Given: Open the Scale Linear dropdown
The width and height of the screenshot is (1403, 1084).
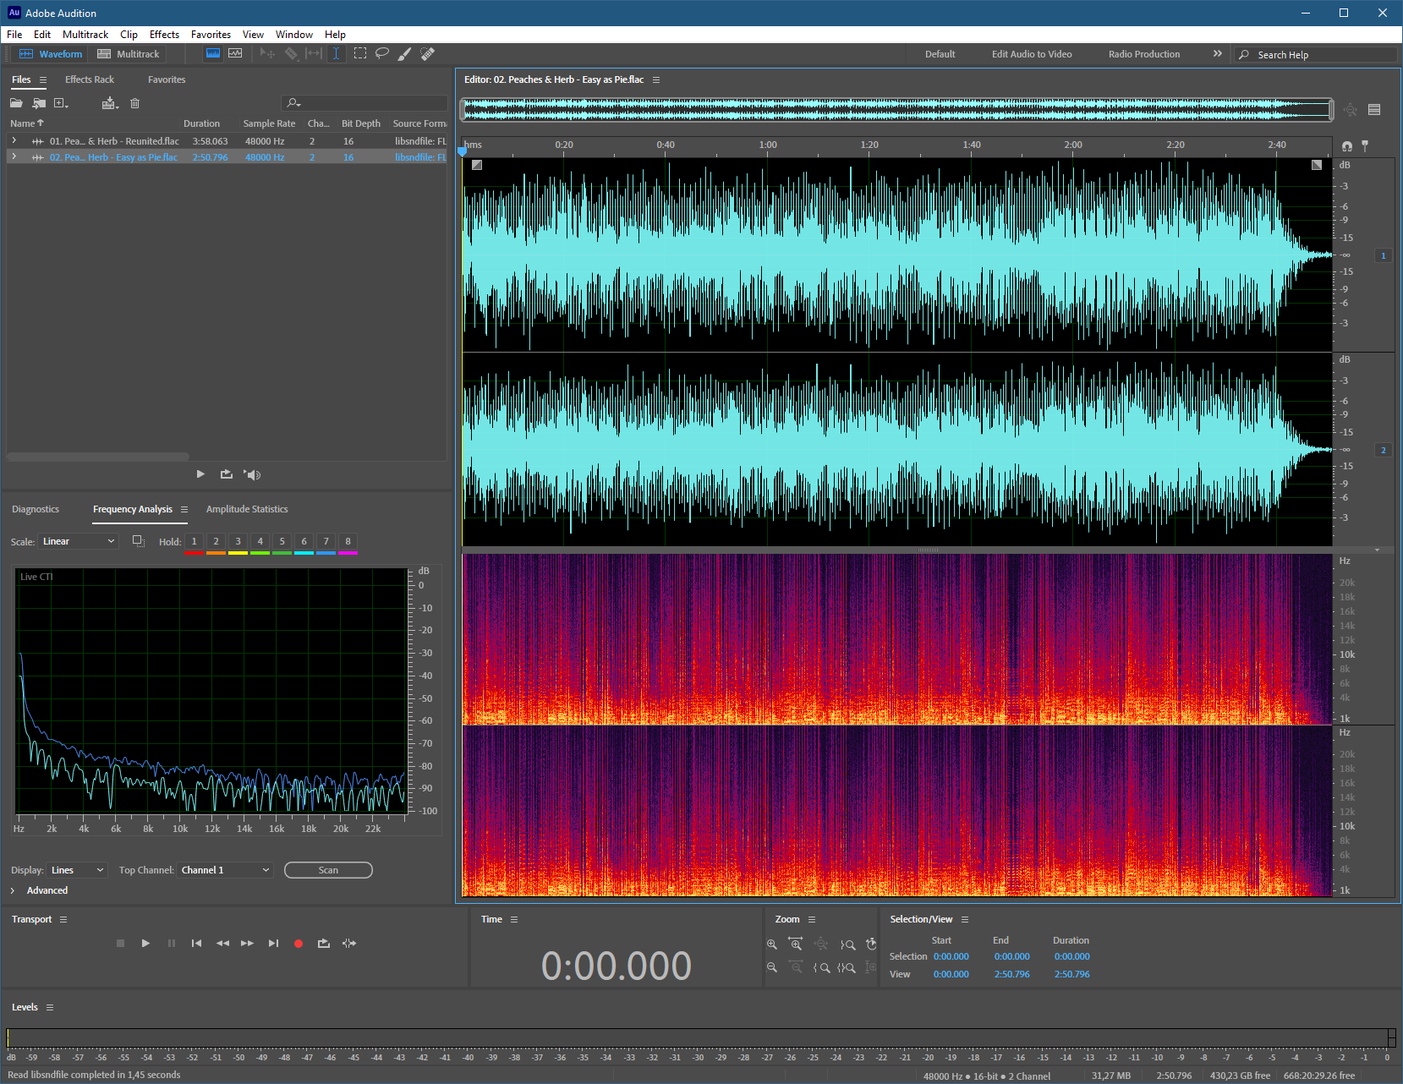Looking at the screenshot, I should pos(78,541).
